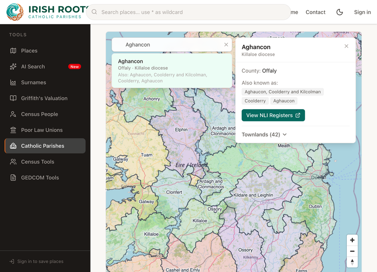Open Census Tools
The width and height of the screenshot is (377, 272).
[x=45, y=161]
